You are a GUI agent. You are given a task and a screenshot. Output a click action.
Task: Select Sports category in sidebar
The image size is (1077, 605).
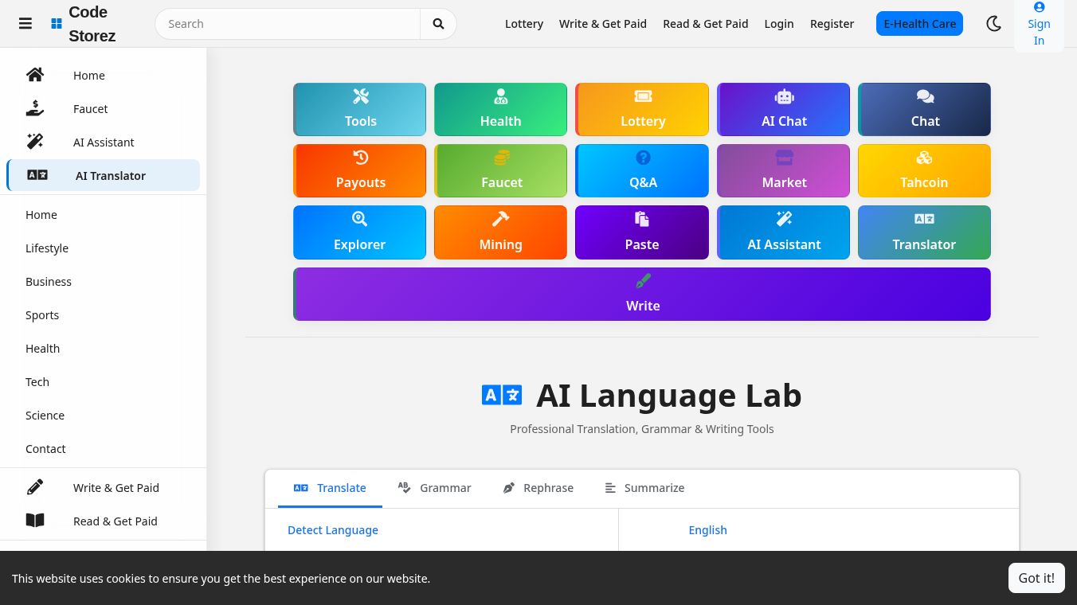[42, 315]
